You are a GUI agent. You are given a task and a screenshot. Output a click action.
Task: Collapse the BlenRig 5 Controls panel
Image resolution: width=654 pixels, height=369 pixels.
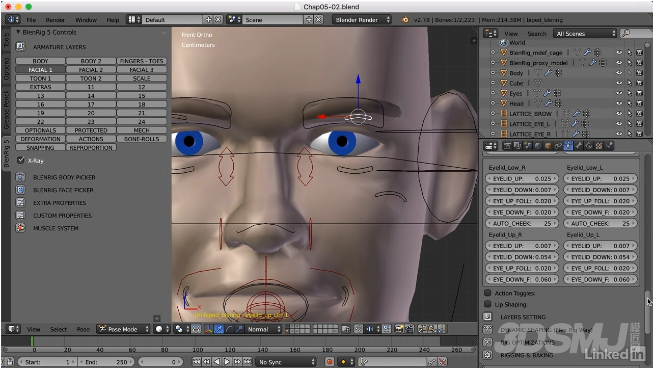coord(18,32)
